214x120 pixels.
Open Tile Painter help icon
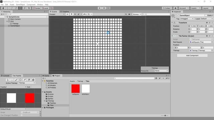pyautogui.click(x=207, y=36)
